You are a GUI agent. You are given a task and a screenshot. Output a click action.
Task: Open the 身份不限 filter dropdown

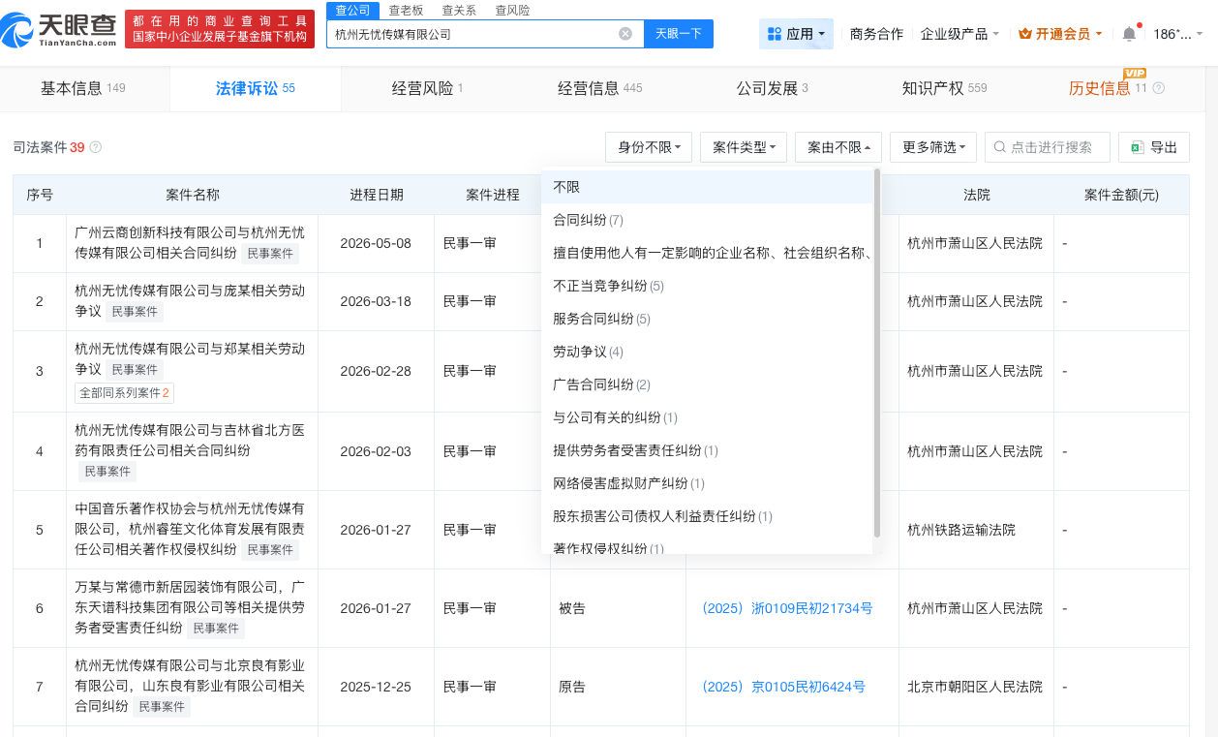(649, 147)
